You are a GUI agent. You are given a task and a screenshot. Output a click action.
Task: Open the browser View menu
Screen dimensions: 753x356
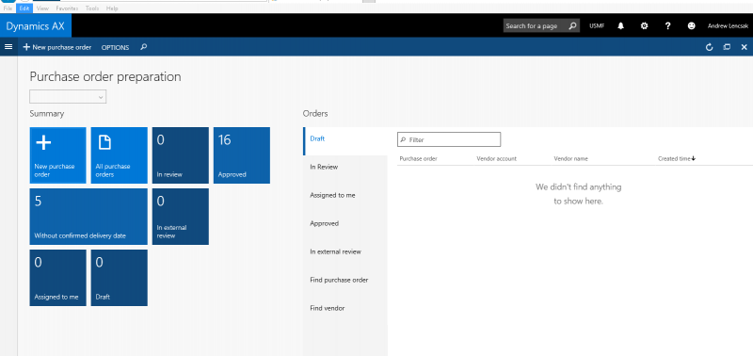coord(42,8)
